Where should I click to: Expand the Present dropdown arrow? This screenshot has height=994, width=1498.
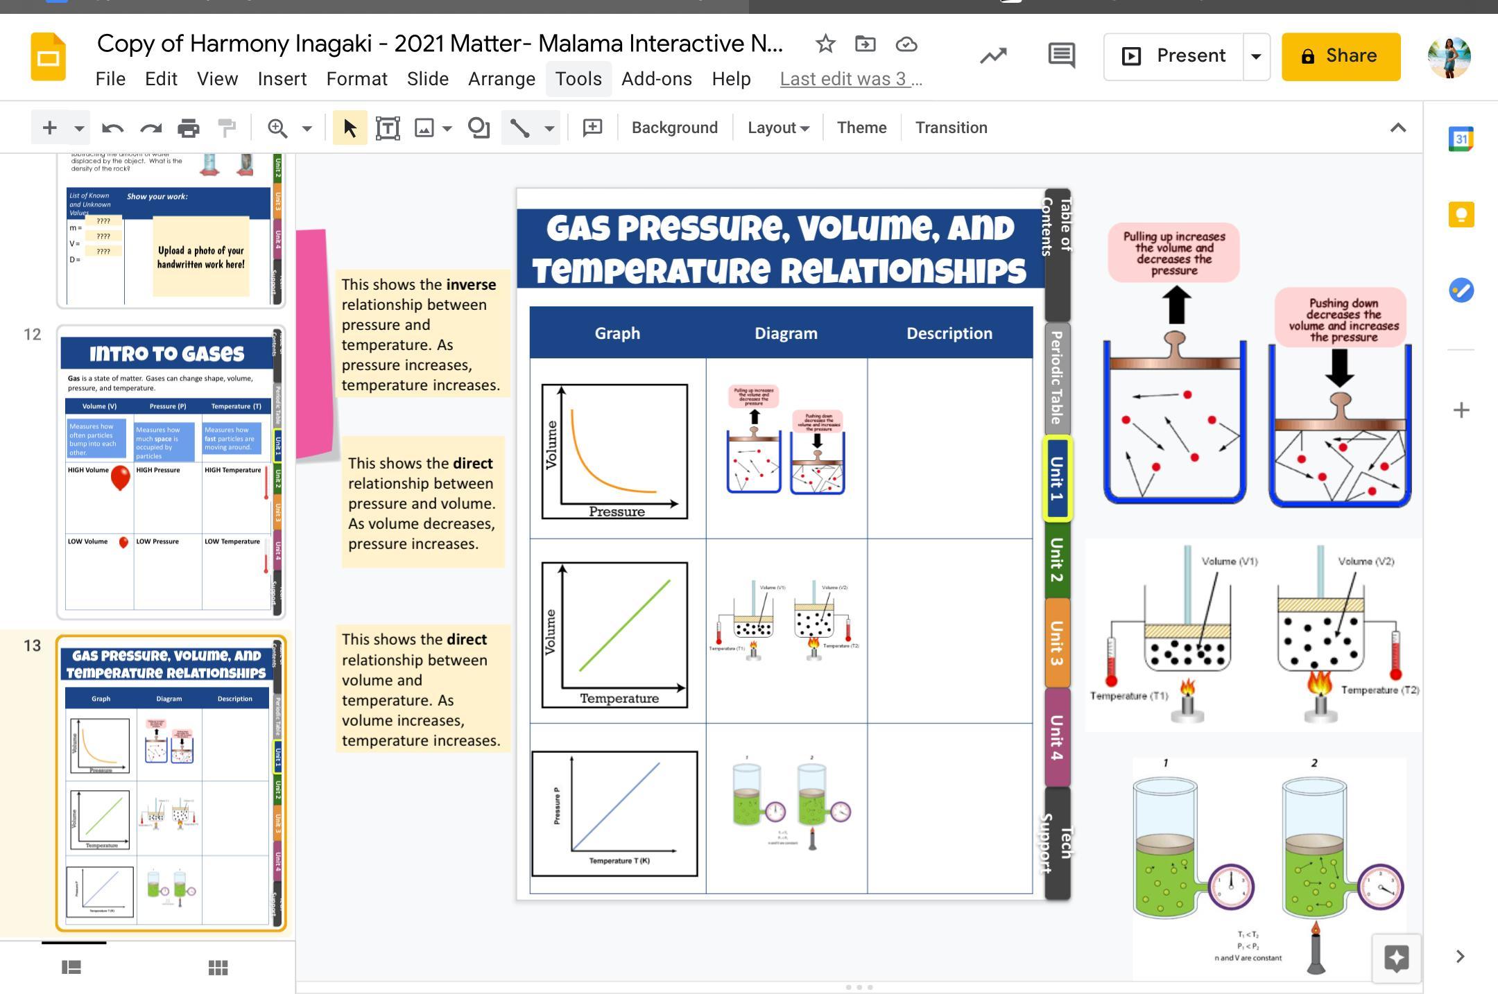coord(1256,56)
